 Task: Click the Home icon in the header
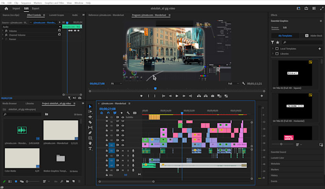(6, 9)
